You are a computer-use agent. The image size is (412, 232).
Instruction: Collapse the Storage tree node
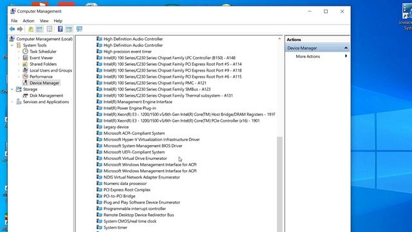coord(12,90)
